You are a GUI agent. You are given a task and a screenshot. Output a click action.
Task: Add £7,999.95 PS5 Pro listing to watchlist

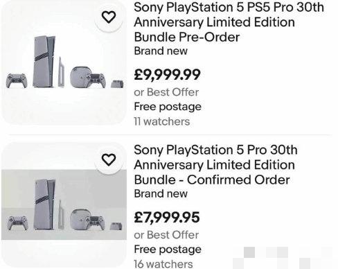[109, 159]
